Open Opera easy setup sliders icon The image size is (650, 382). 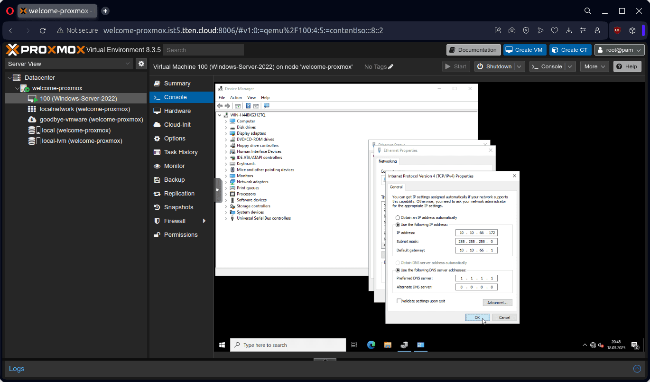[583, 30]
